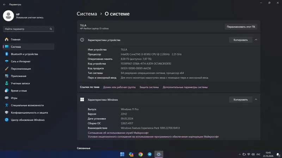282x158 pixels.
Task: Open the Windows Start menu
Action: [122, 154]
